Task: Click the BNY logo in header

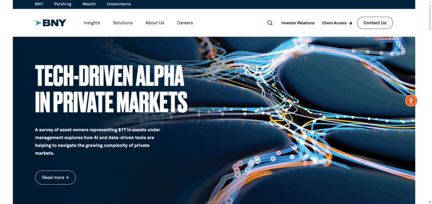Action: point(51,23)
